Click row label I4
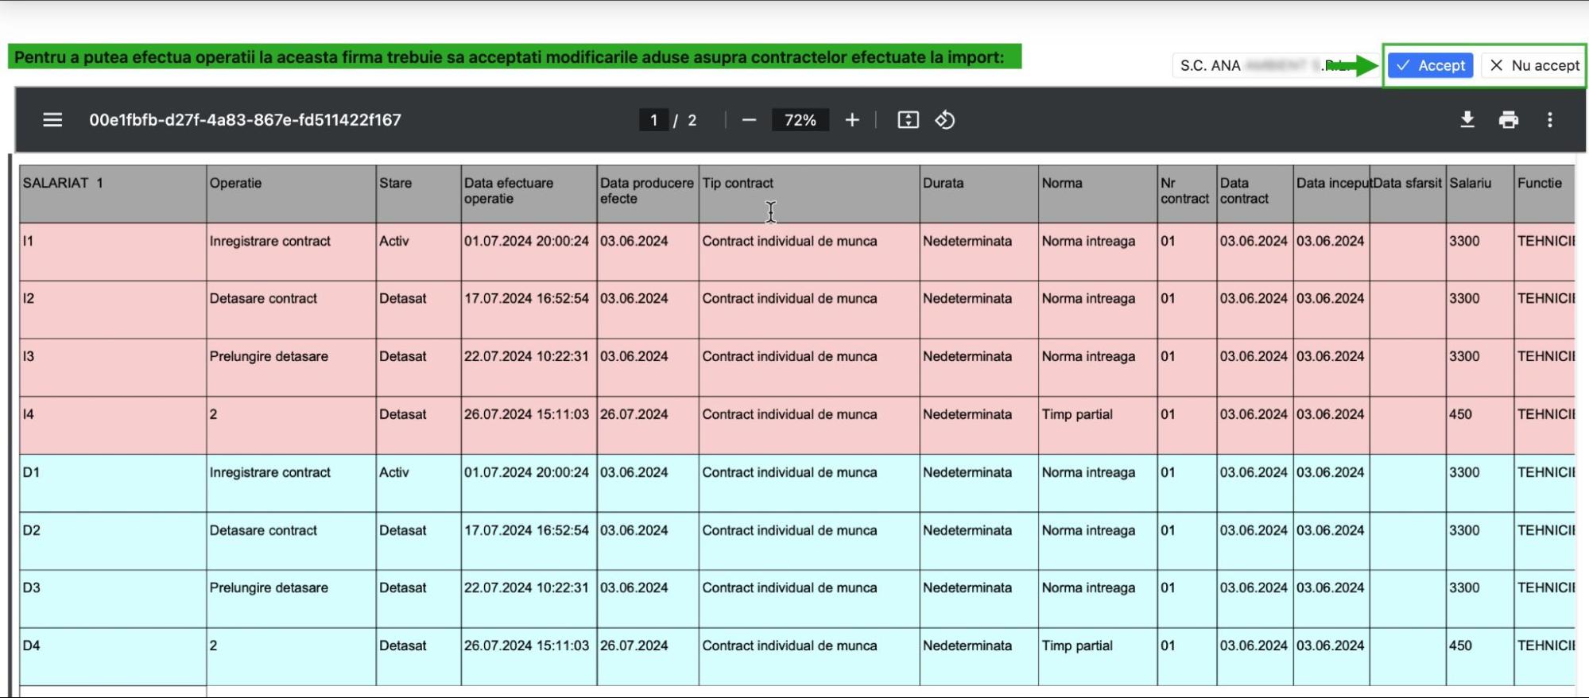 click(x=29, y=415)
